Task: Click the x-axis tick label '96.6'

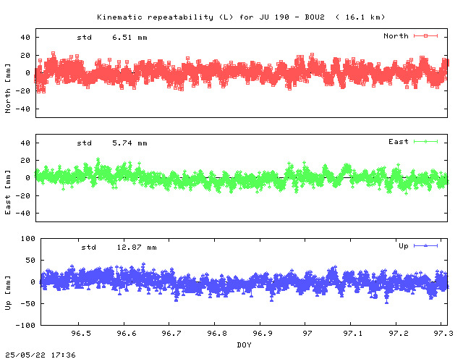Action: (x=127, y=333)
